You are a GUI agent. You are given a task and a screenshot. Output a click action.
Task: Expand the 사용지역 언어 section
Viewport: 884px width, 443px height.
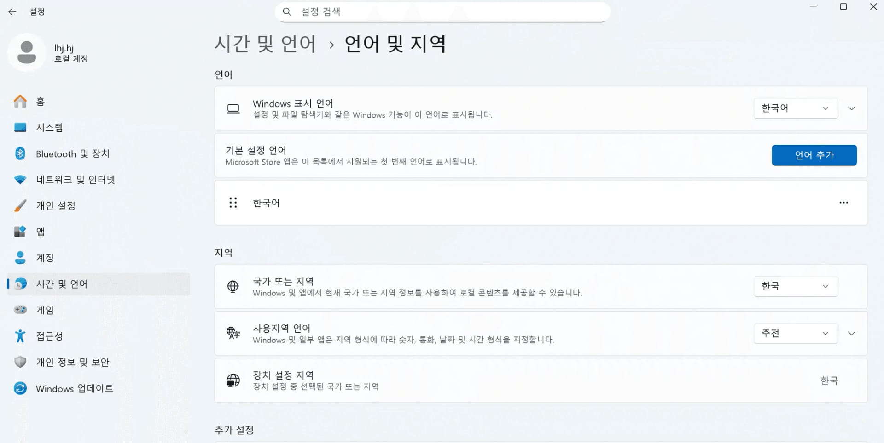click(x=852, y=333)
